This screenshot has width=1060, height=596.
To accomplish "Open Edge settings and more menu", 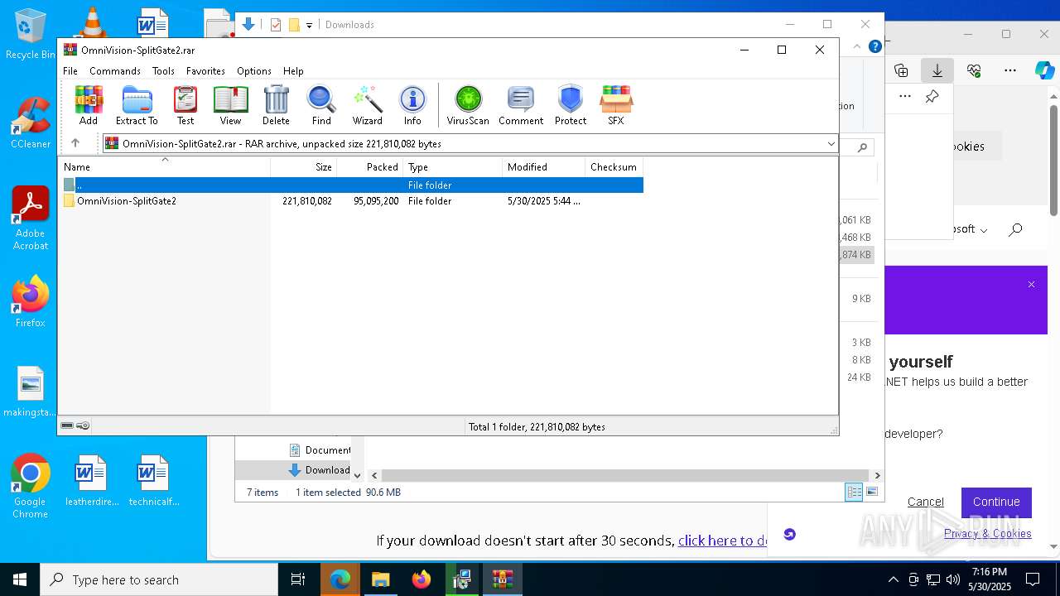I will pos(1009,70).
